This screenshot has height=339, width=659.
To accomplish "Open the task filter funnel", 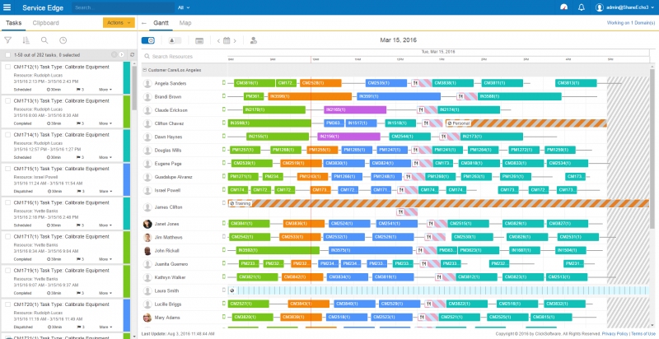I will point(7,40).
